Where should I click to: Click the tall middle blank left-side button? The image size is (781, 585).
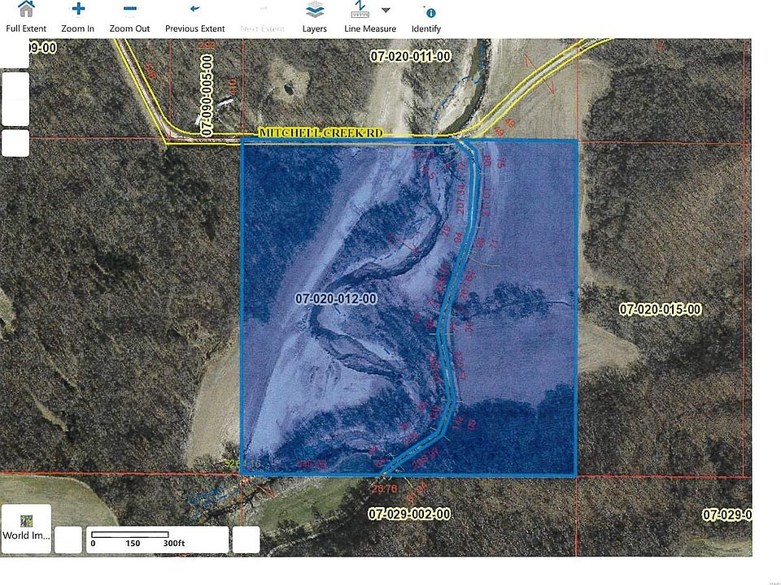coord(15,99)
